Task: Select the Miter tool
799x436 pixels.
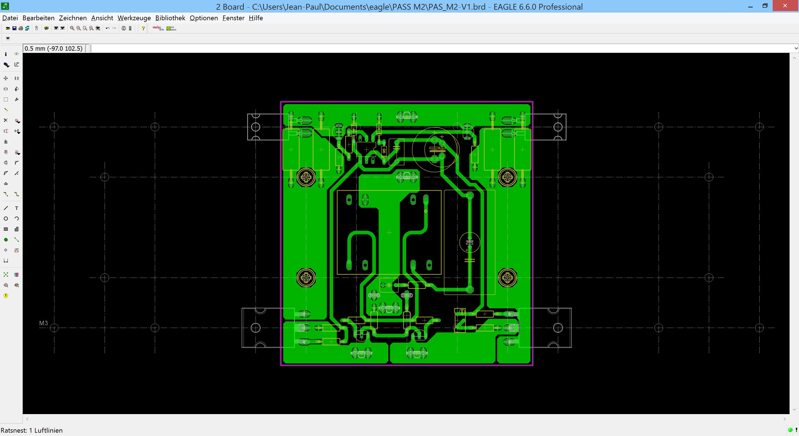Action: (x=17, y=163)
